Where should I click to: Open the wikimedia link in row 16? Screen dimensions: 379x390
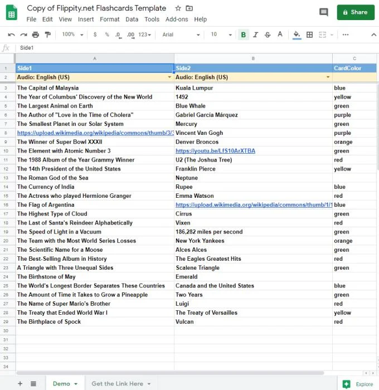coord(254,204)
